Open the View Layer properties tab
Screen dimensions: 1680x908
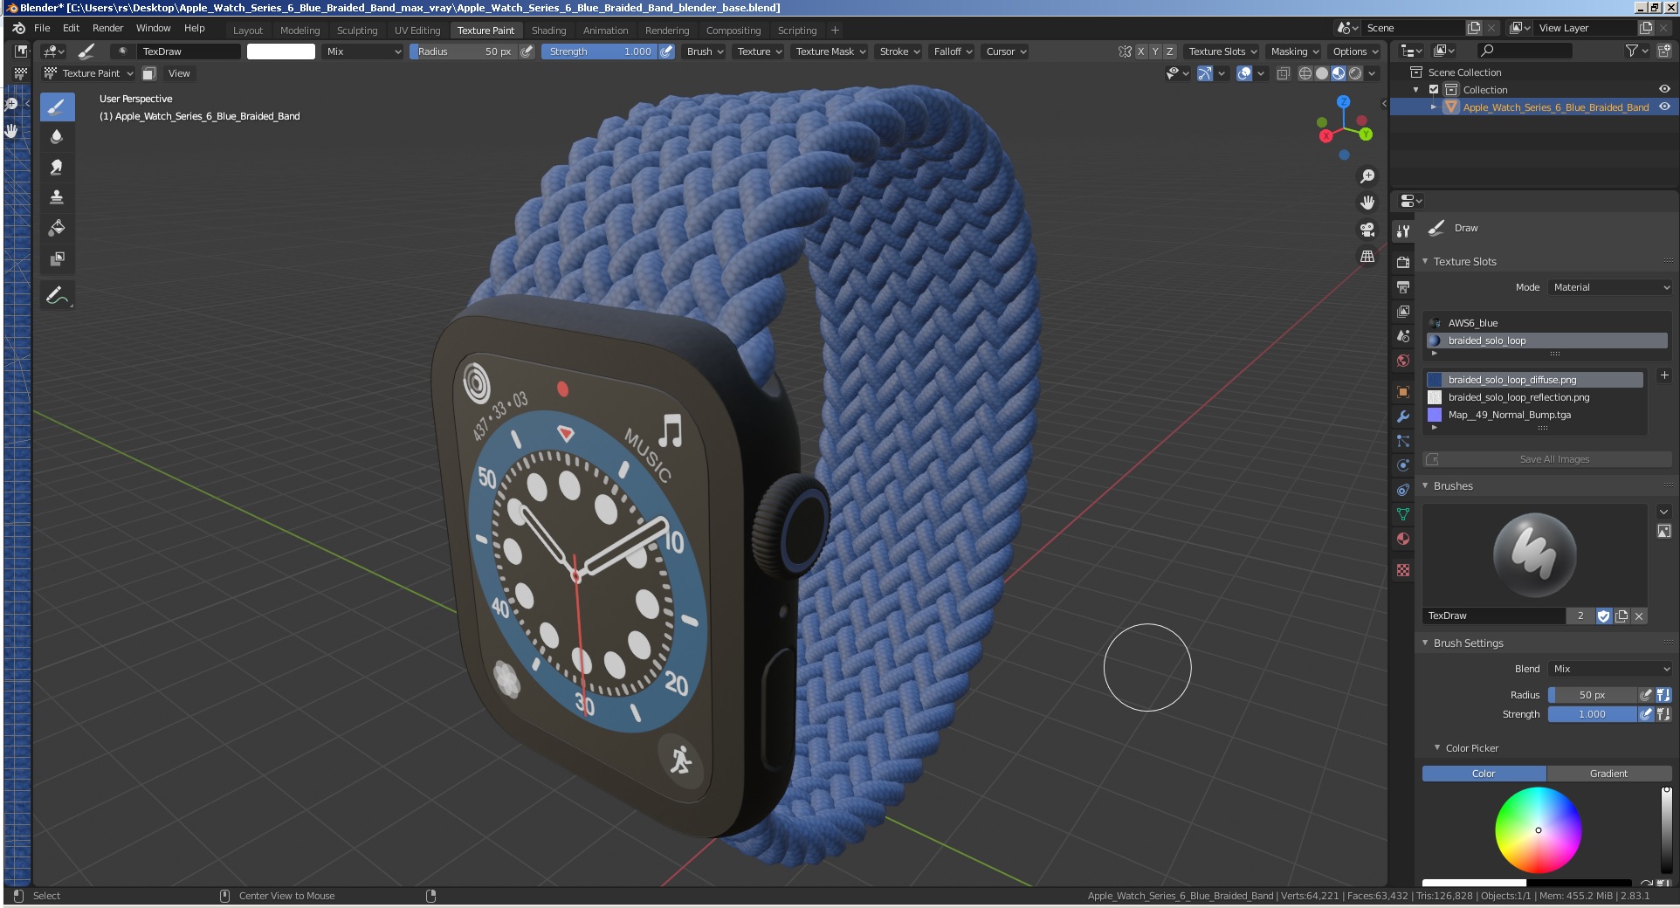pos(1403,311)
